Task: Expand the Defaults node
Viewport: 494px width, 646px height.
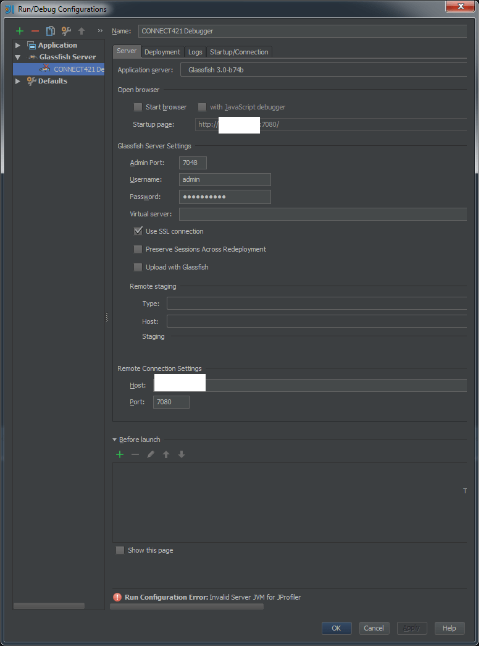Action: pyautogui.click(x=17, y=81)
